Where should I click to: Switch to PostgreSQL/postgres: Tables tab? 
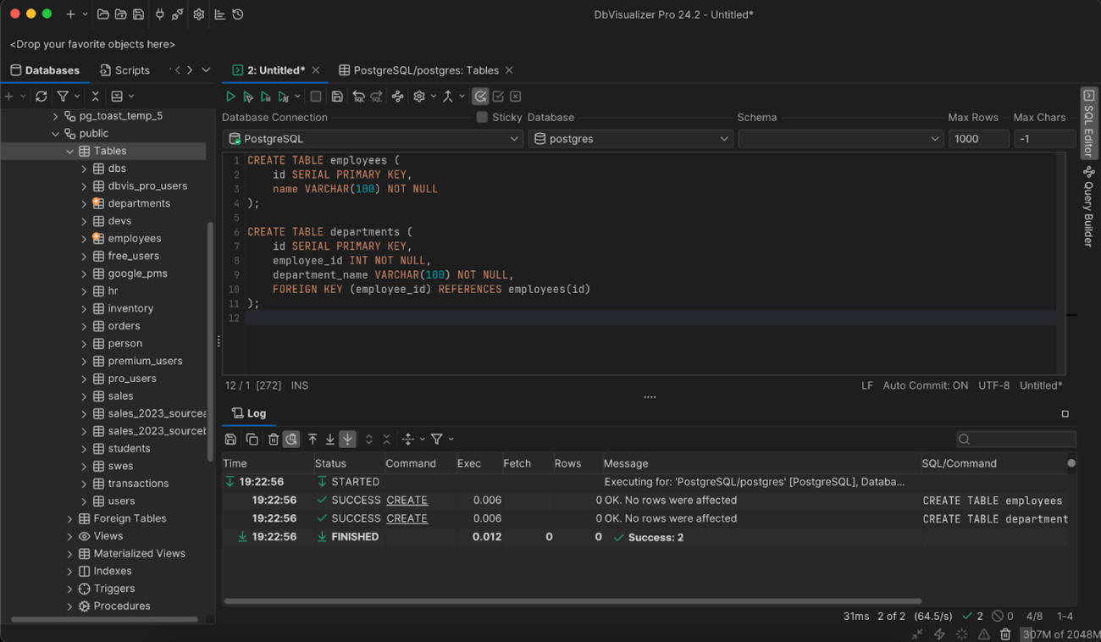click(425, 70)
